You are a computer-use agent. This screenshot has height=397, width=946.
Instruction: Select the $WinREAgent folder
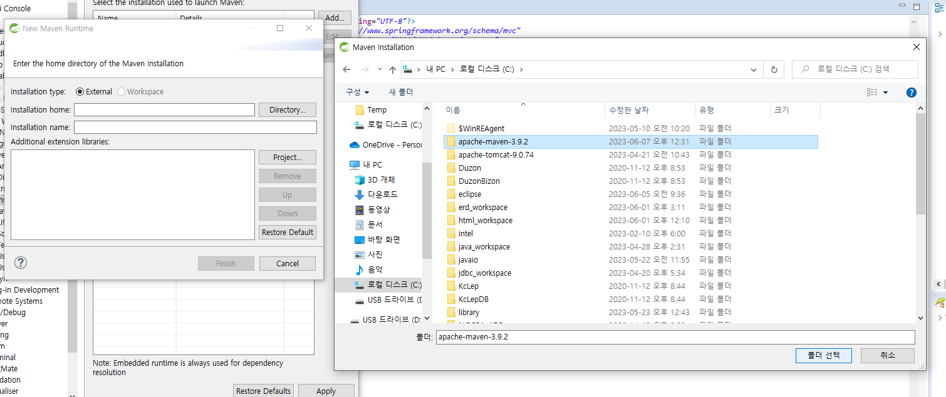tap(481, 128)
